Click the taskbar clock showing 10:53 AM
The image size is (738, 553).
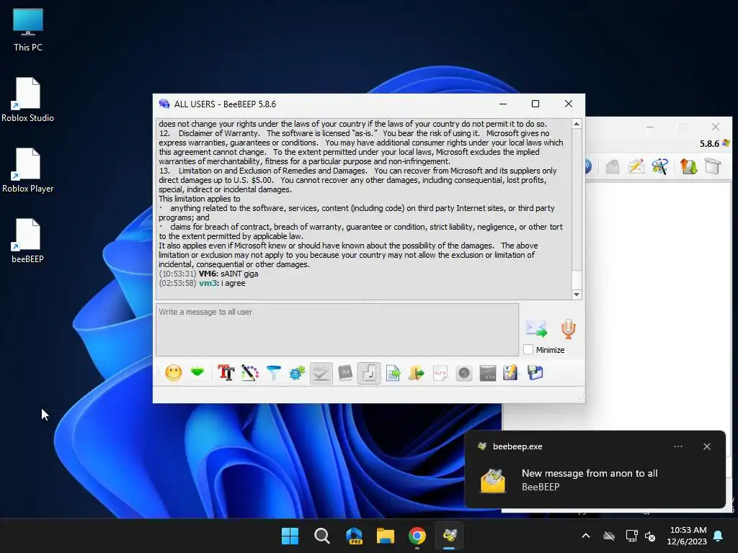pyautogui.click(x=688, y=536)
